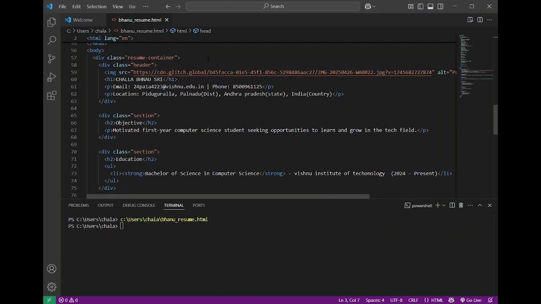The width and height of the screenshot is (541, 304).
Task: Open the launch profile dropdown arrow
Action: tap(443, 205)
